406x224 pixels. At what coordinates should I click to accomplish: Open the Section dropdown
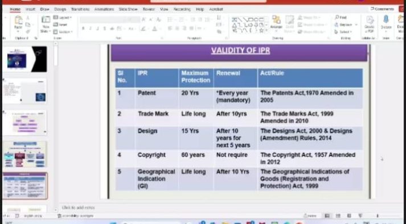[x=63, y=32]
